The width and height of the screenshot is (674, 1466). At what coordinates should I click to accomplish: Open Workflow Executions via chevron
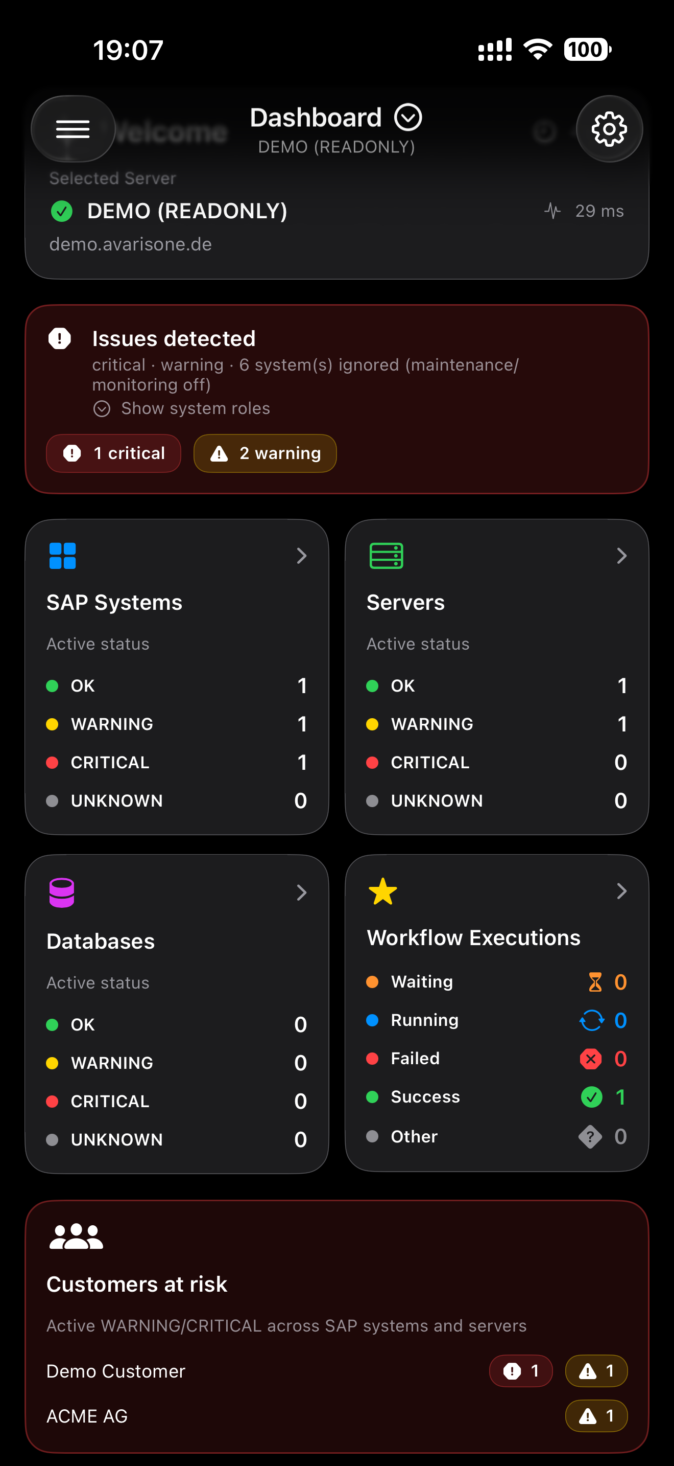[x=622, y=891]
